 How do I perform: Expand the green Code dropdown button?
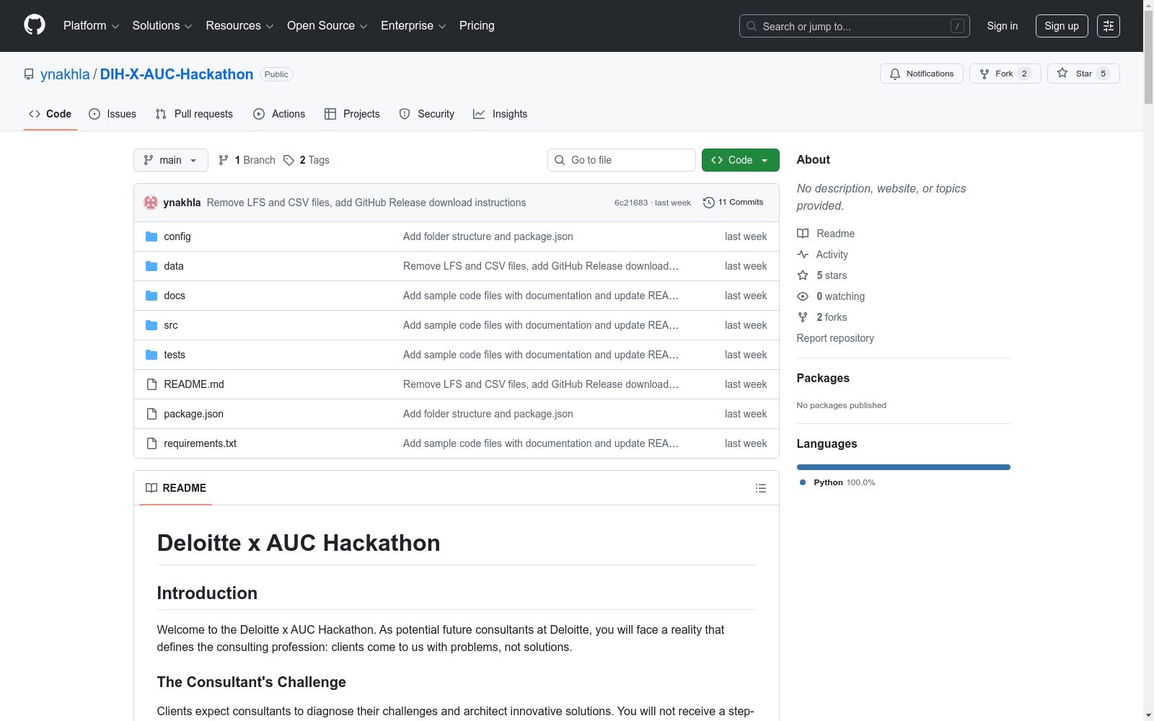click(x=741, y=160)
